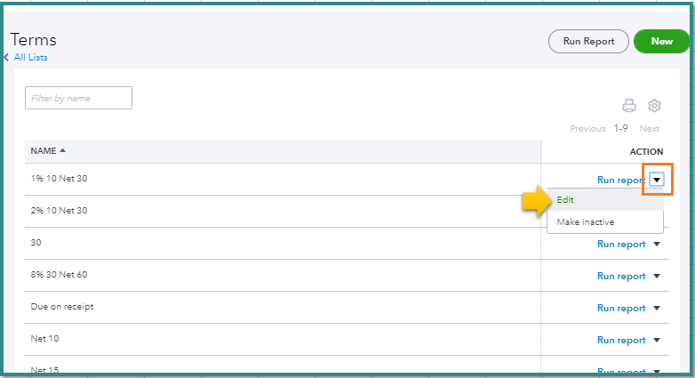Select Edit from the dropdown menu

(x=566, y=200)
